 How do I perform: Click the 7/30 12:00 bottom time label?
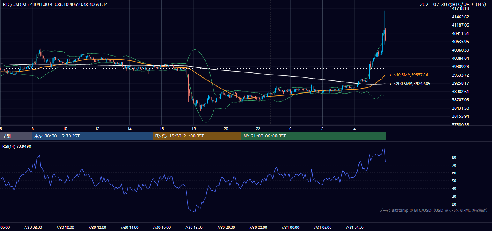coord(97,228)
